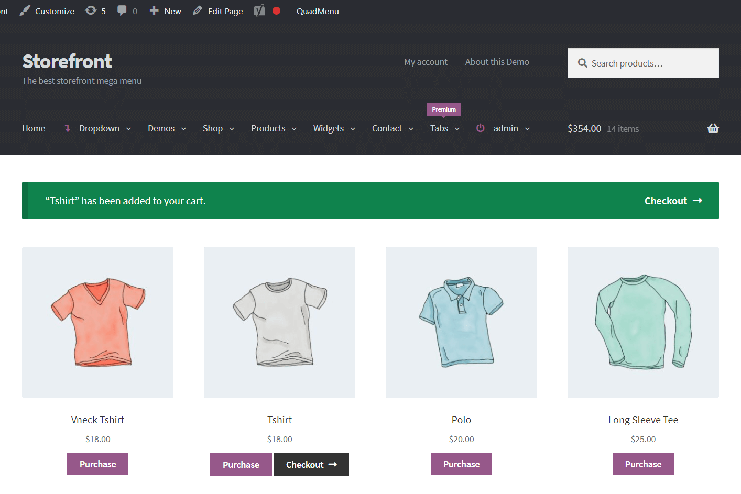The height and width of the screenshot is (494, 741).
Task: Click the pencil Edit Page icon
Action: click(x=198, y=11)
